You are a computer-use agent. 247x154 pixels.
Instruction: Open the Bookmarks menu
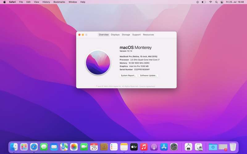(59, 2)
